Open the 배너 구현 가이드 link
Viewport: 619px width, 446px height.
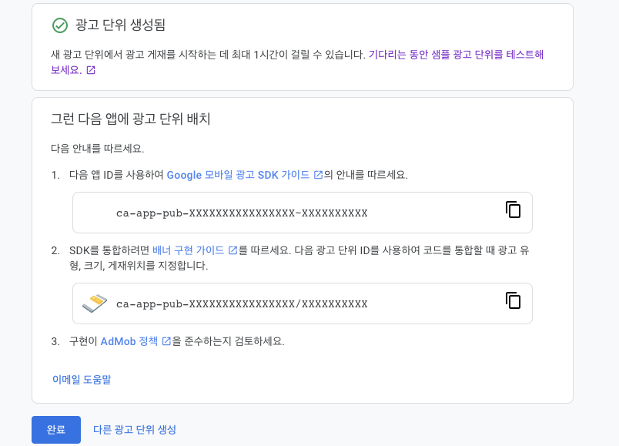pos(189,250)
